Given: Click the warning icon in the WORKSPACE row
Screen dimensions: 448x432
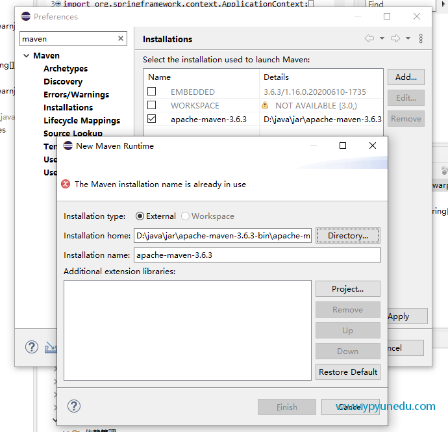Looking at the screenshot, I should pos(265,105).
